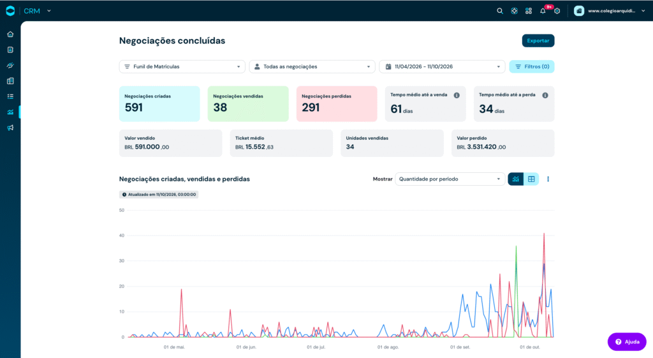Click the 01 de out. axis label
The image size is (653, 358).
530,347
